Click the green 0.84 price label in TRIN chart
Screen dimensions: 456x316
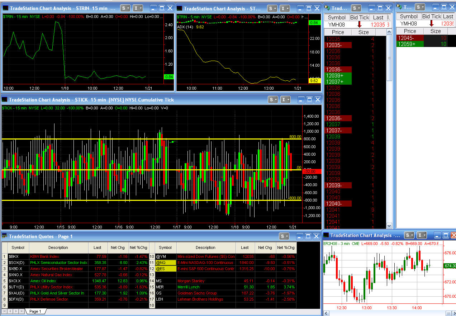click(169, 76)
